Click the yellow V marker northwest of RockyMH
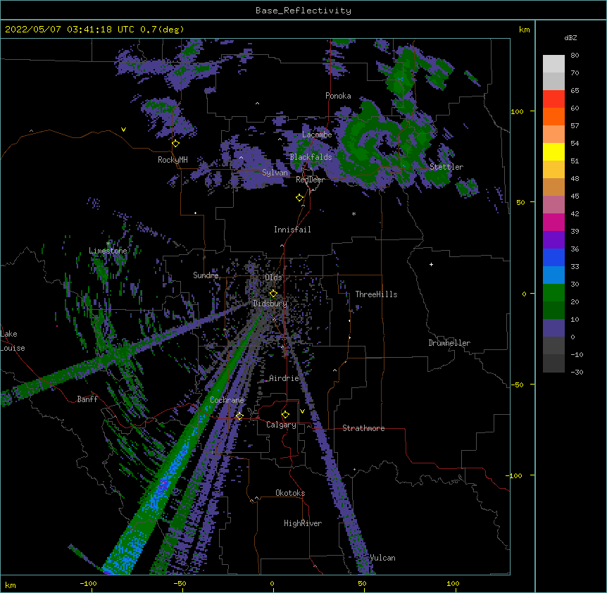The height and width of the screenshot is (593, 607). [123, 130]
